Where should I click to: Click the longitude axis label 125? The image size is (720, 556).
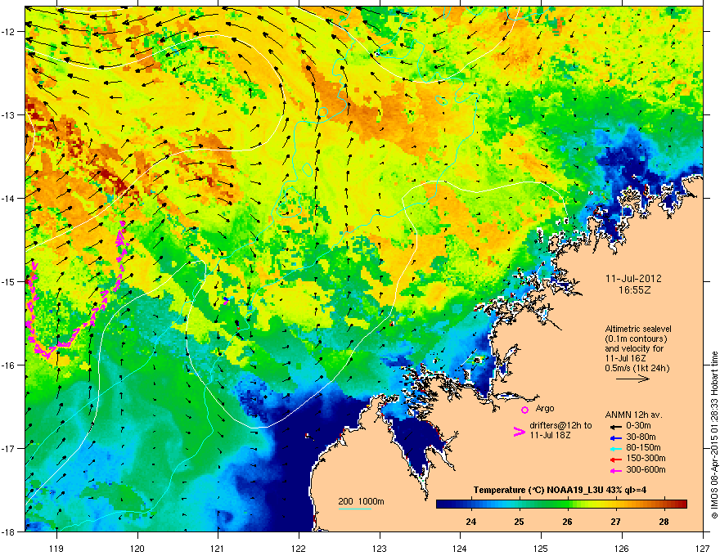[541, 548]
